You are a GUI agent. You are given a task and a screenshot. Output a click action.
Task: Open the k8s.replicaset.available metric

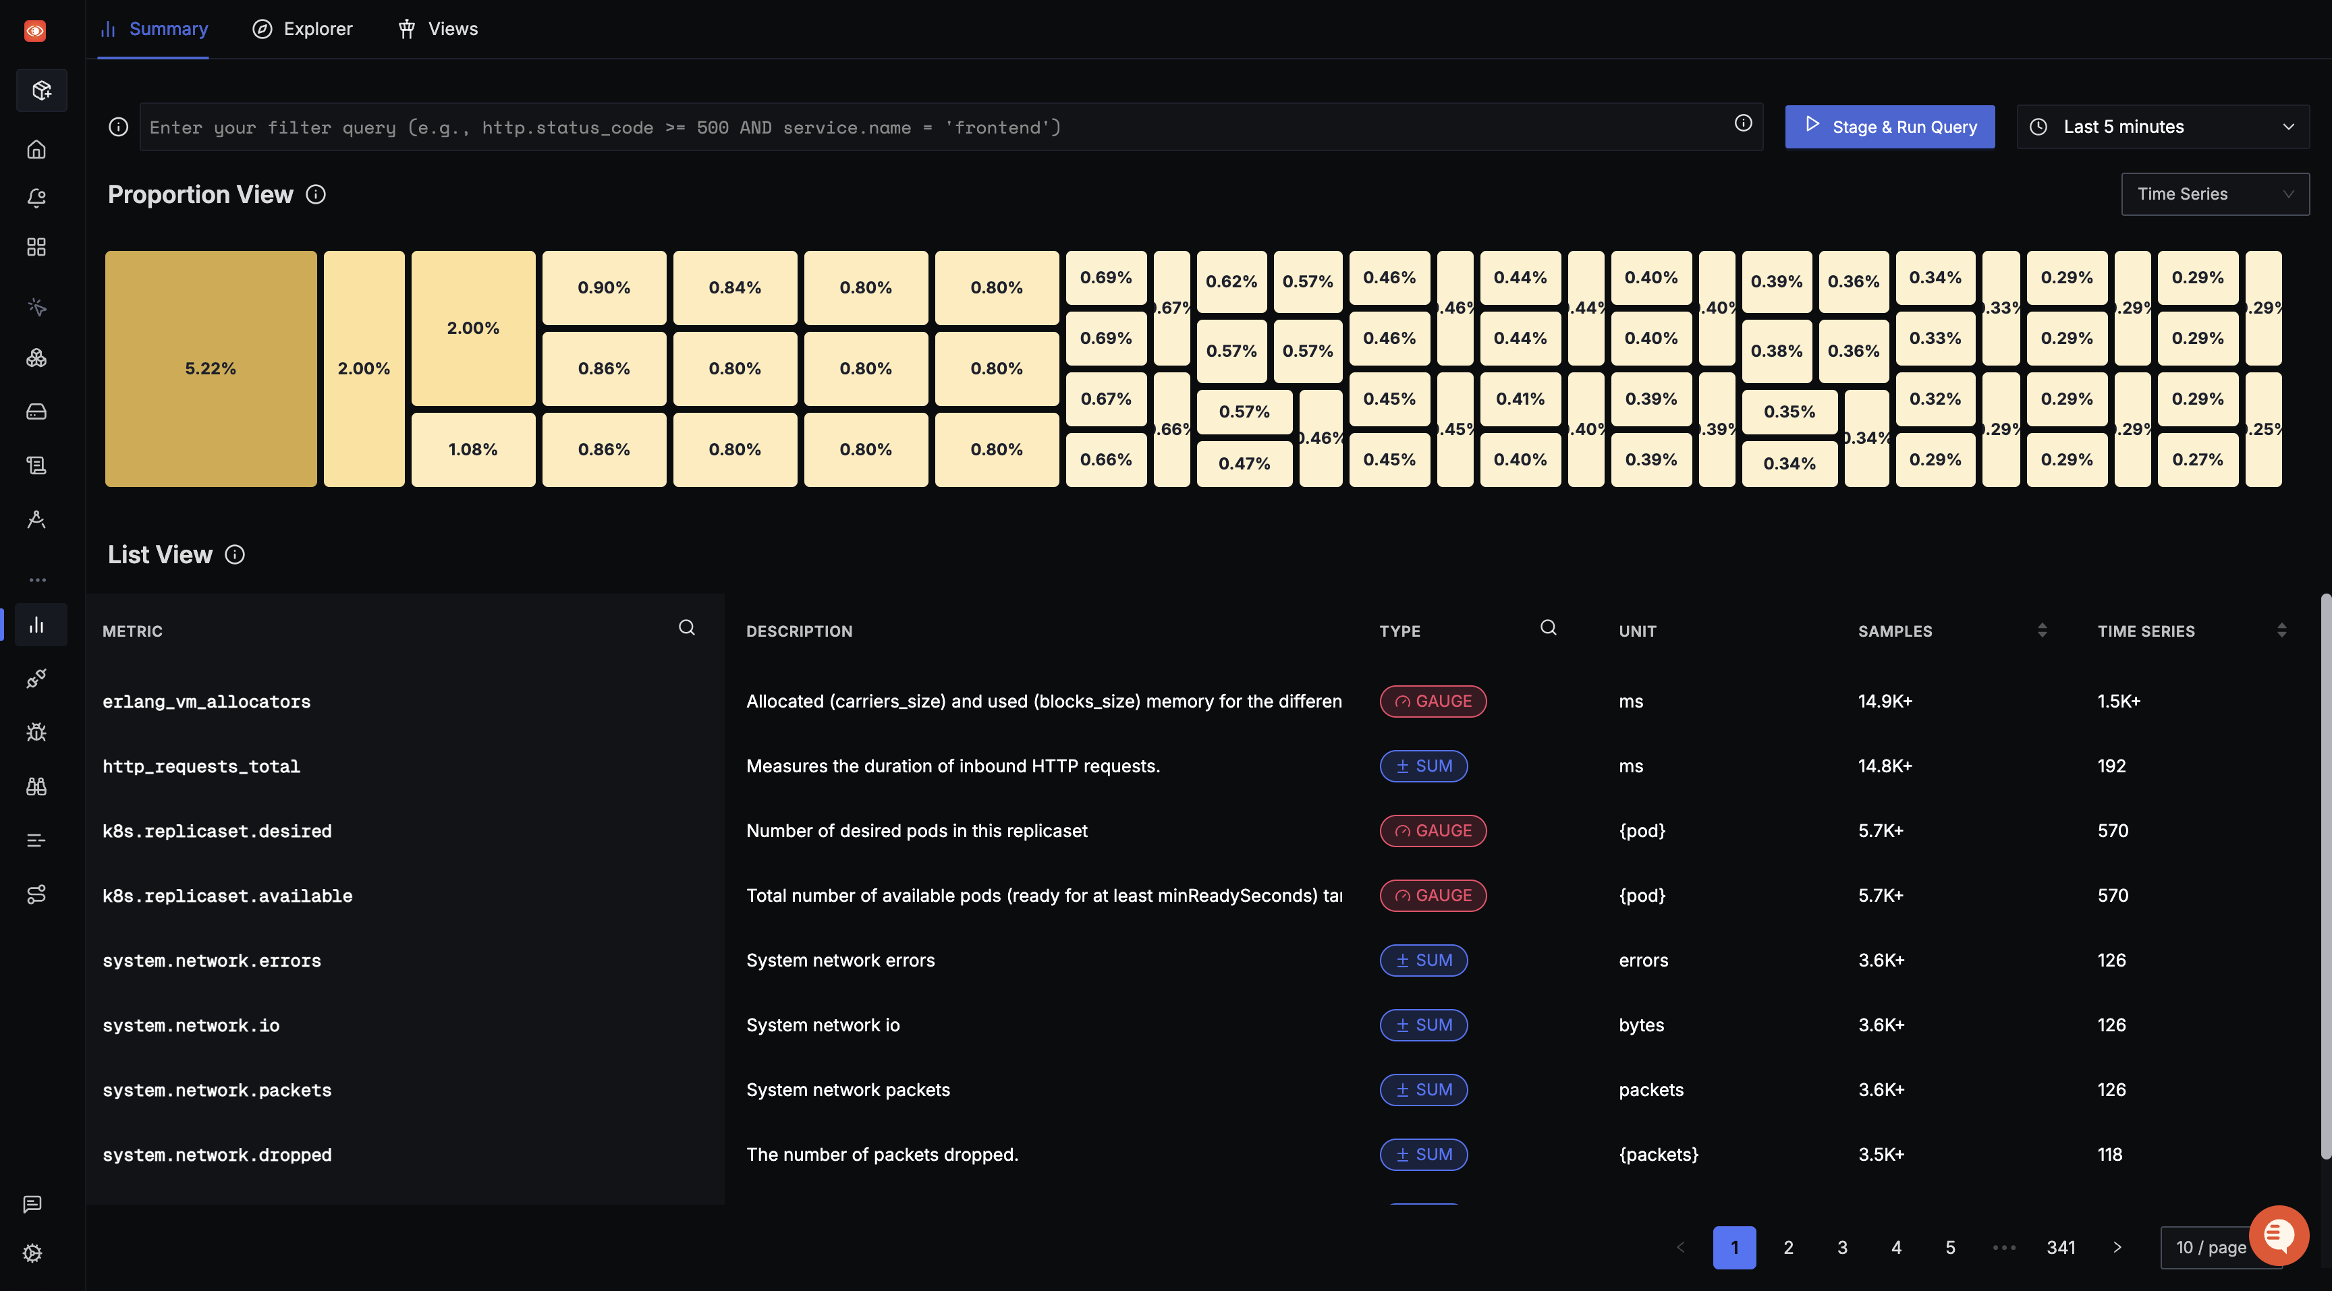tap(227, 896)
